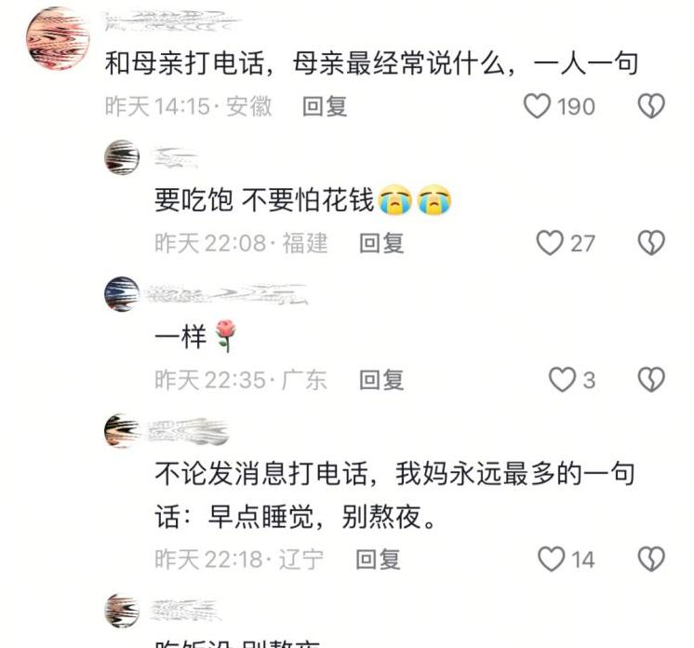Like the 早点睡觉，别熬夜 reply

551,559
